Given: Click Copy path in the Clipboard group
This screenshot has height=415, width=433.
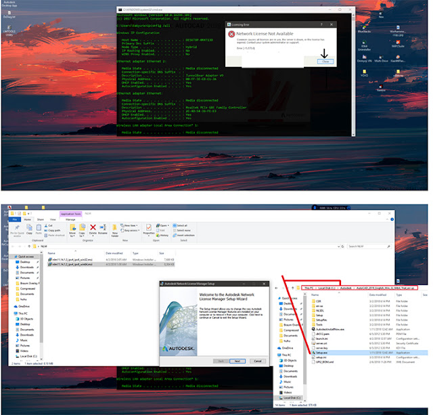Looking at the screenshot, I should pyautogui.click(x=53, y=230).
